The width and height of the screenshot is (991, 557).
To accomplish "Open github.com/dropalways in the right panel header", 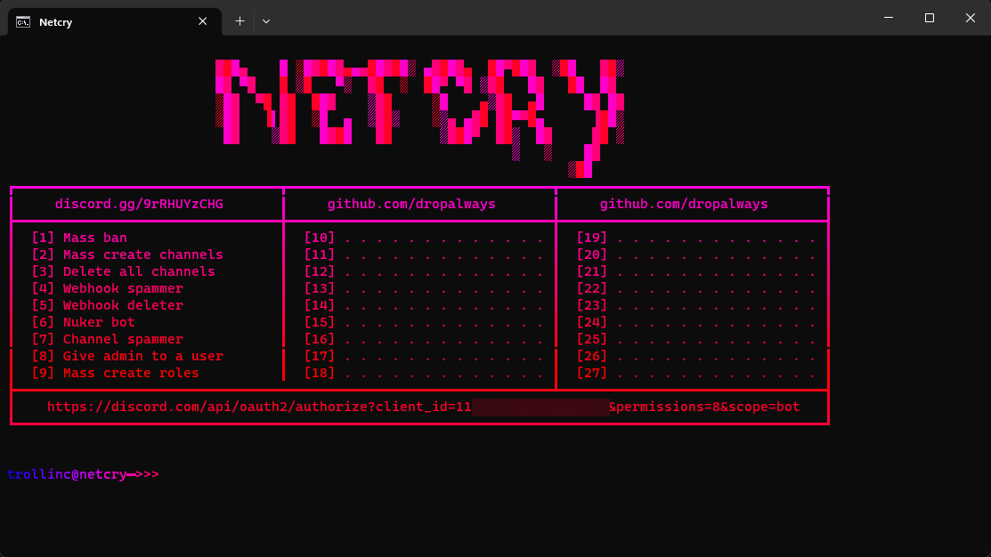I will [683, 204].
